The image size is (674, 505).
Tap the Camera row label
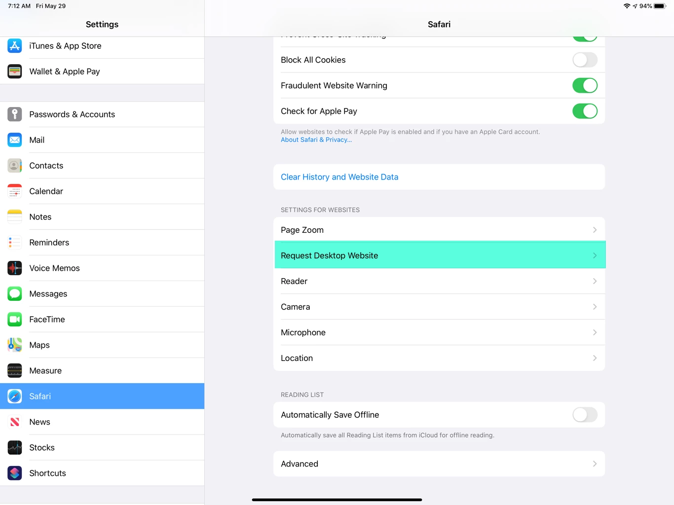click(x=296, y=307)
